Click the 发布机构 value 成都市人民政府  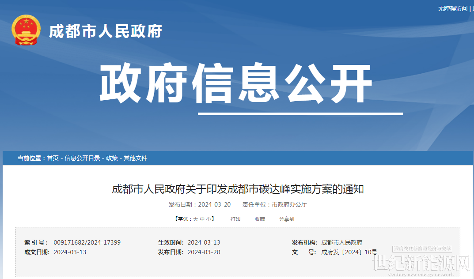341,242
